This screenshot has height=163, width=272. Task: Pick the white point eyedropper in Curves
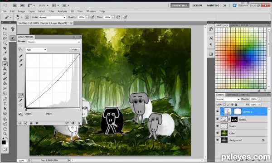(x=21, y=66)
